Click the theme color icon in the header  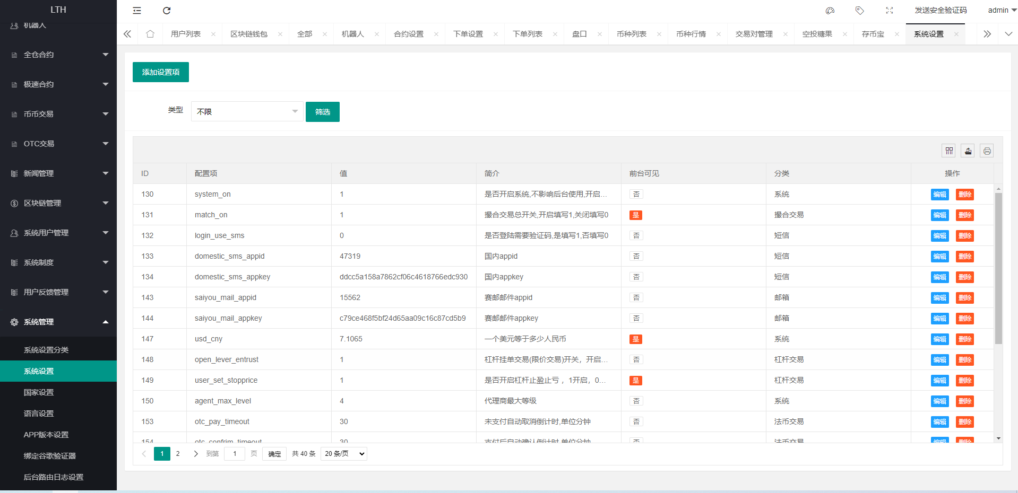point(830,11)
